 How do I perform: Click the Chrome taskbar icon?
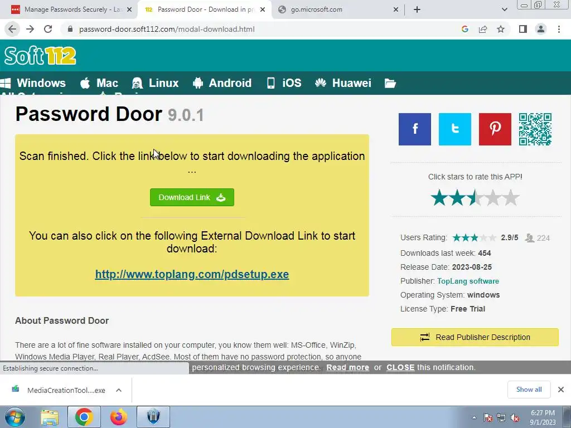click(84, 417)
